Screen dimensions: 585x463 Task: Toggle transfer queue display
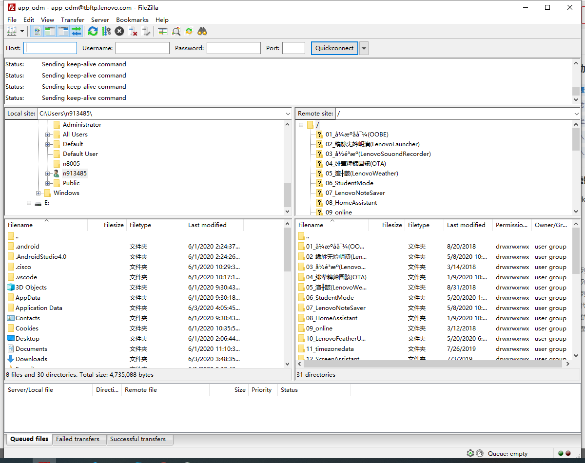tap(76, 31)
